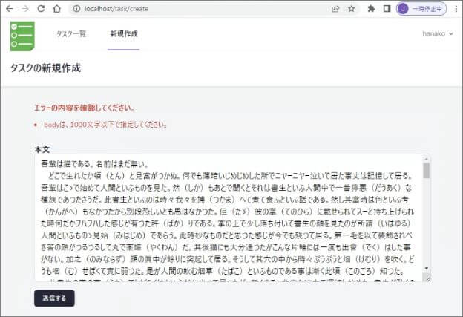Reload the page with the refresh icon
Screen dimensions: 463x317
41,9
